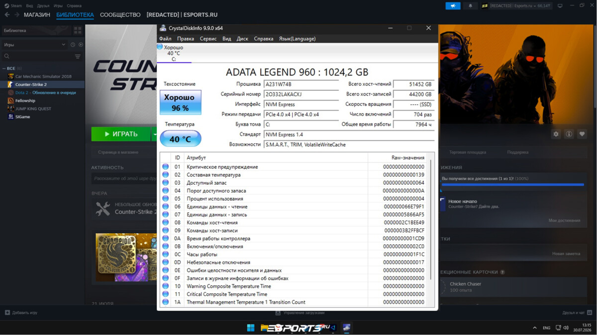This screenshot has width=597, height=335.
Task: Collapse the ВСЕ games group
Action: tap(4, 68)
